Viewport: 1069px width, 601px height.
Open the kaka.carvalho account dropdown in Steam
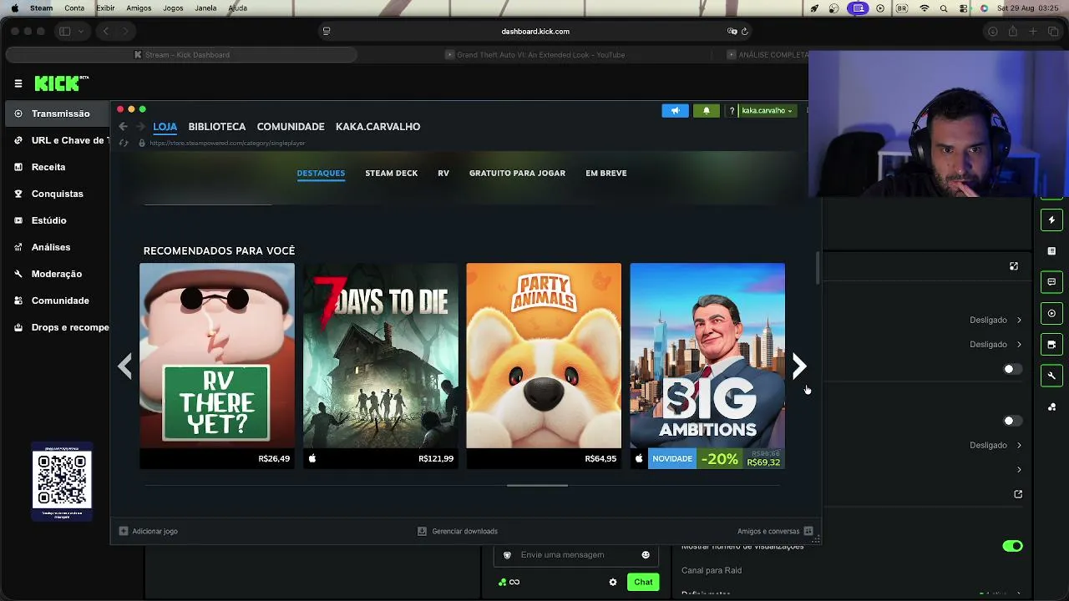(x=767, y=110)
